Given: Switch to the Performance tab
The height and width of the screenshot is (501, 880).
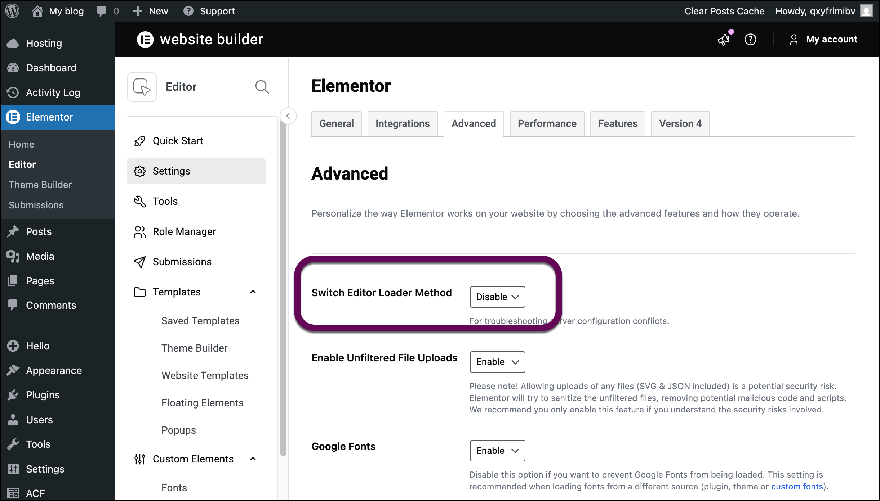Looking at the screenshot, I should click(x=547, y=123).
